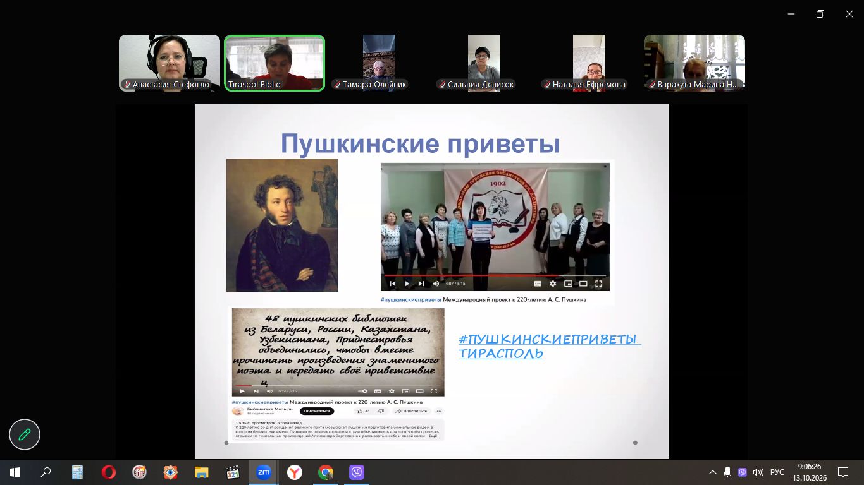
Task: Open Media Player Classic 321 icon
Action: (x=233, y=472)
